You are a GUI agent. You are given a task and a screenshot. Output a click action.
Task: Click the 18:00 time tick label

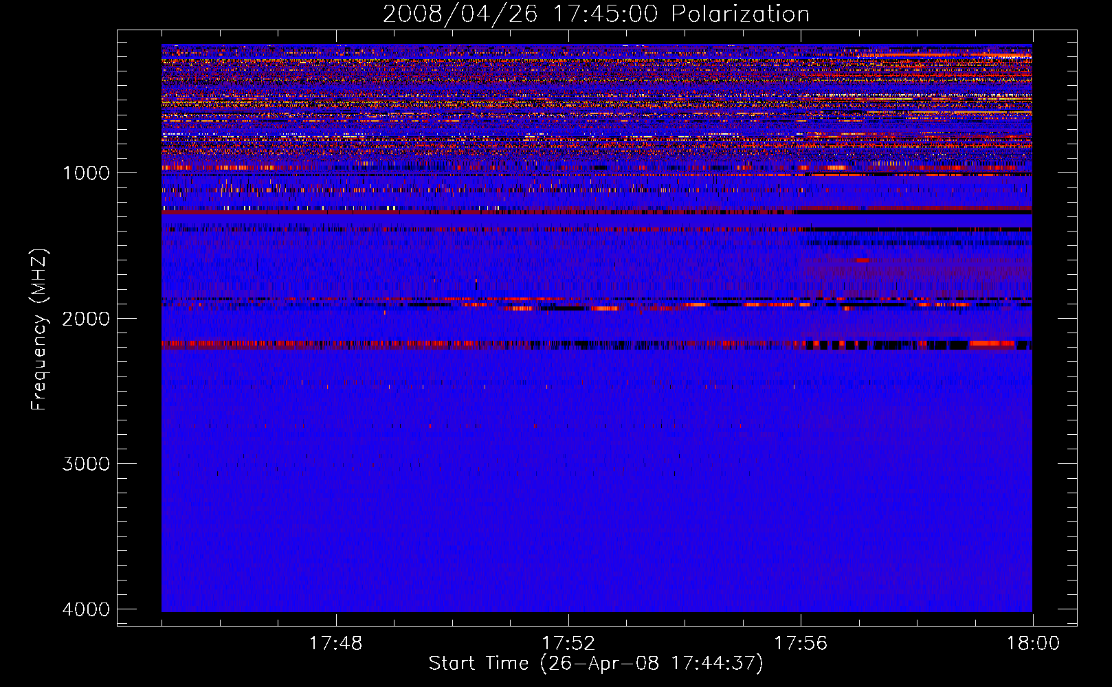1033,644
